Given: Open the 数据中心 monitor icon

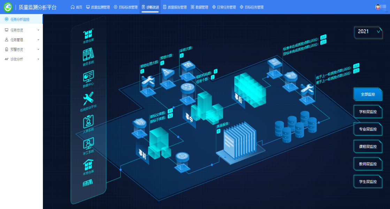Looking at the screenshot, I should click(88, 76).
